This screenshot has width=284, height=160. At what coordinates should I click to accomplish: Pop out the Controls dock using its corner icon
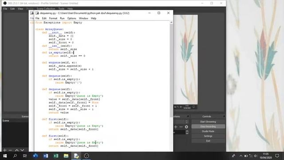tap(224, 116)
